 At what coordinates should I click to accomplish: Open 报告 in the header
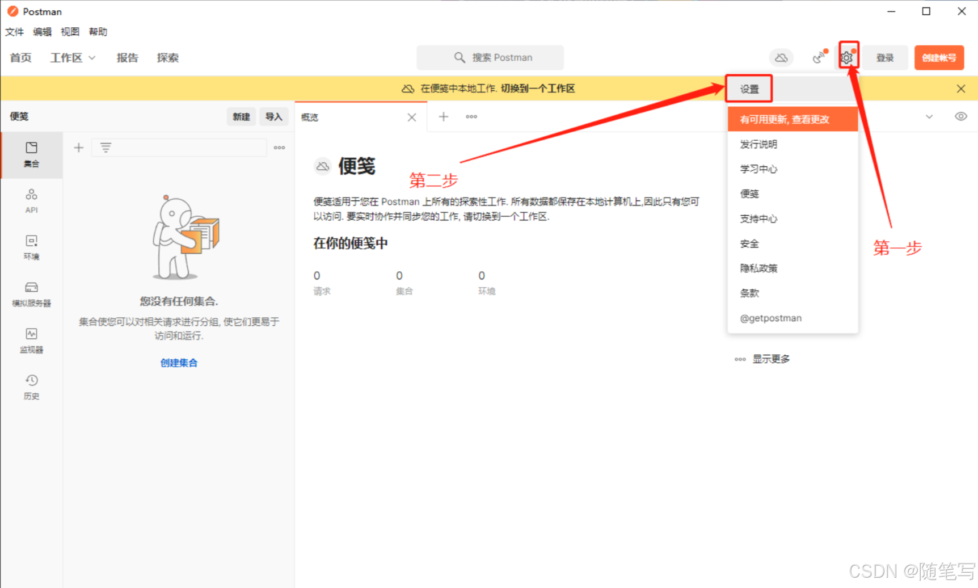[x=127, y=57]
